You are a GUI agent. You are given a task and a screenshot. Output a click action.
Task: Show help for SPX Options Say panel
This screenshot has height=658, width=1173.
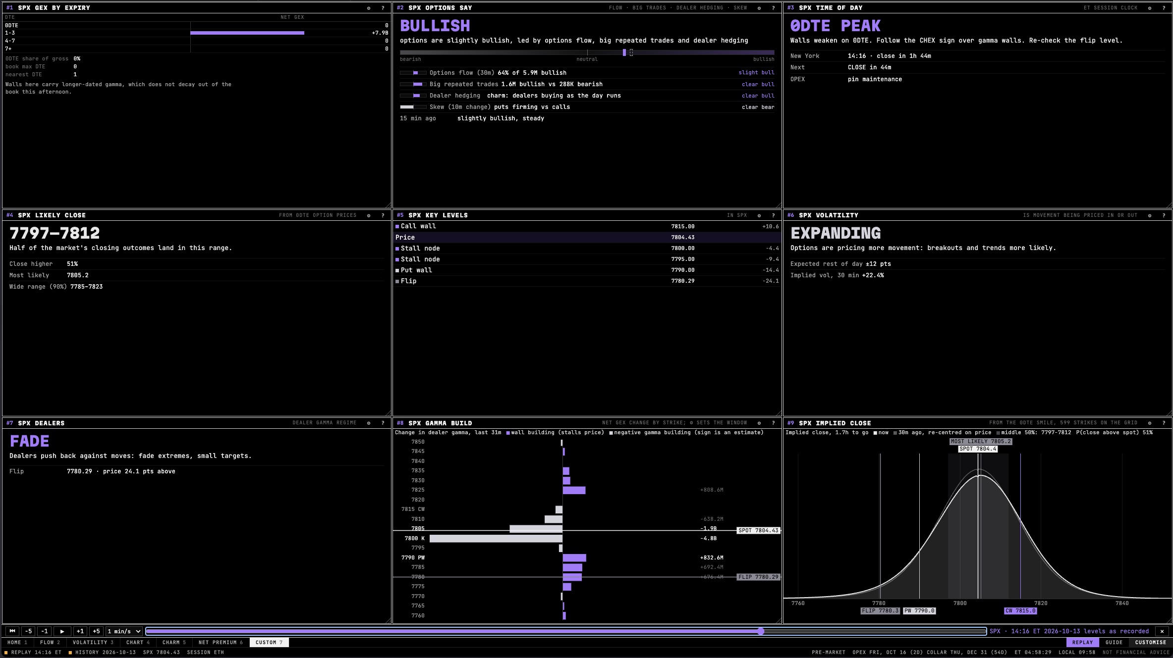click(773, 8)
